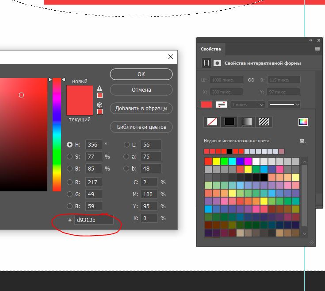Click the hex color d9313b input field
The width and height of the screenshot is (325, 291).
93,220
